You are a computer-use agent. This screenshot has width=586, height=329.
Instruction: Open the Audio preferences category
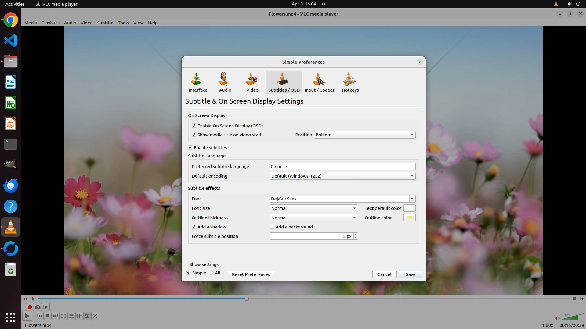point(225,82)
